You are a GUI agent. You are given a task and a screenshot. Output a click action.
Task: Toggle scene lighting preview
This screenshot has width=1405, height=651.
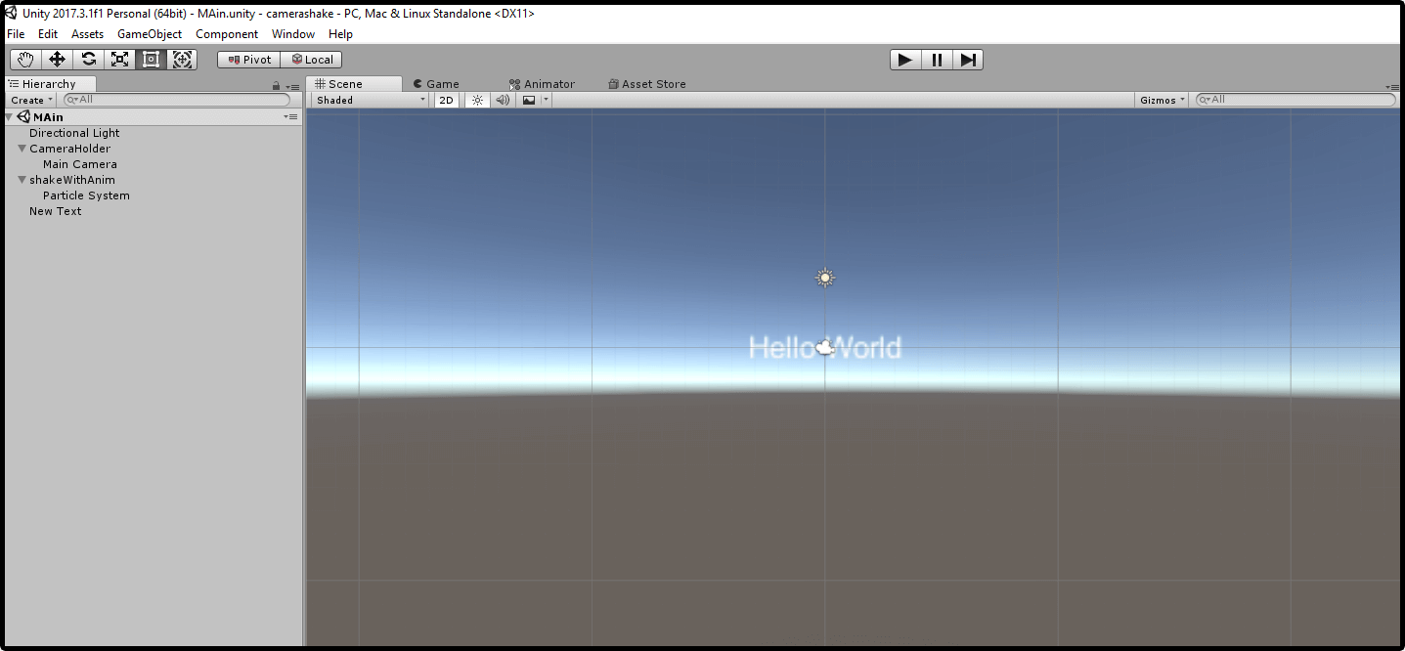[x=476, y=99]
